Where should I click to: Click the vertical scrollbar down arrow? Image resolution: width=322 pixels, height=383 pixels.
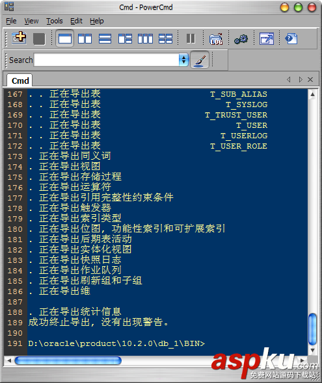coord(312,351)
